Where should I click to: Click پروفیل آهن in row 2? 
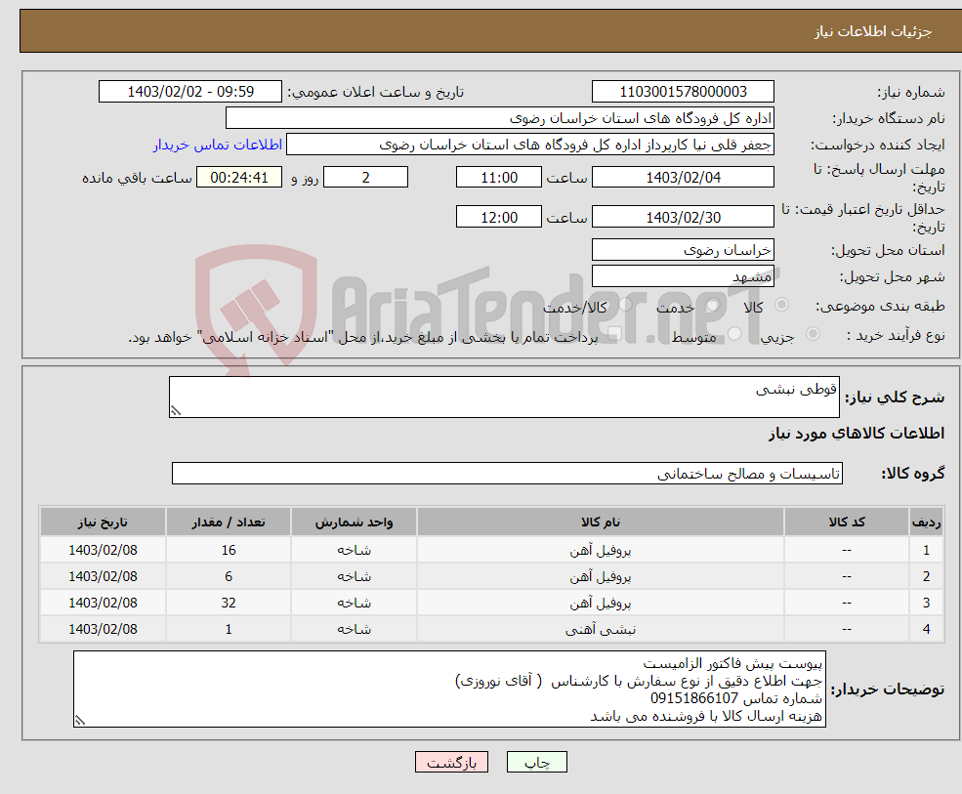(600, 577)
